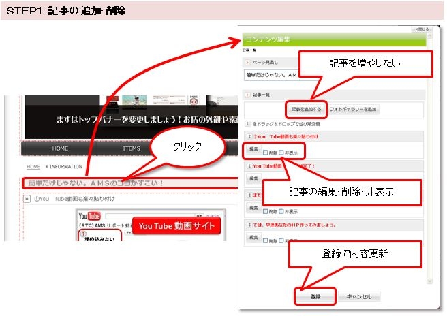Click フォトギャラリーを追加 button
The height and width of the screenshot is (316, 447).
(x=353, y=109)
